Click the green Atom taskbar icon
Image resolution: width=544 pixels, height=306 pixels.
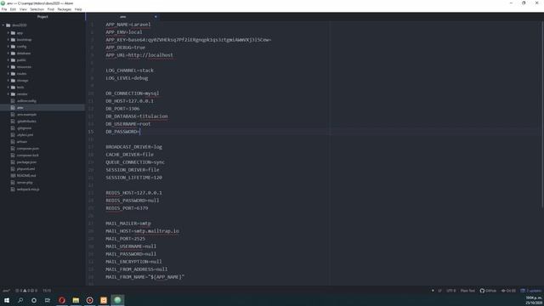pos(117,300)
